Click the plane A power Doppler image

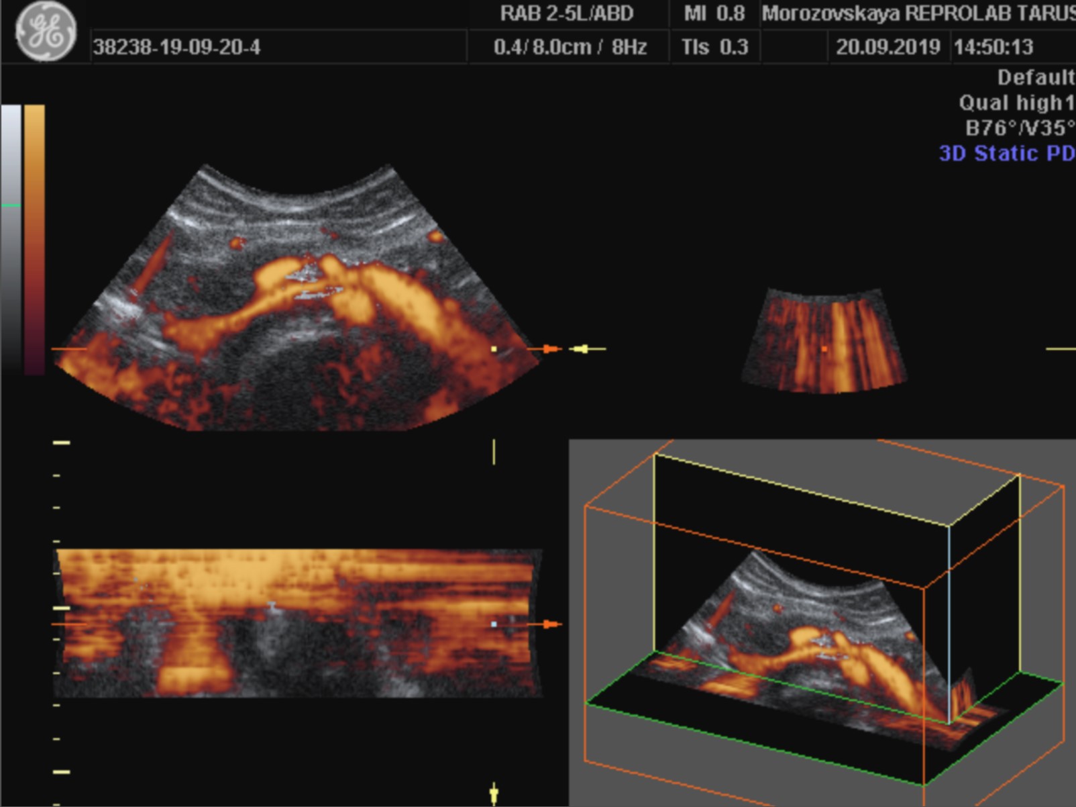296,297
